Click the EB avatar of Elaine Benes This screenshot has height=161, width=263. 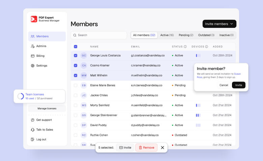click(x=84, y=86)
